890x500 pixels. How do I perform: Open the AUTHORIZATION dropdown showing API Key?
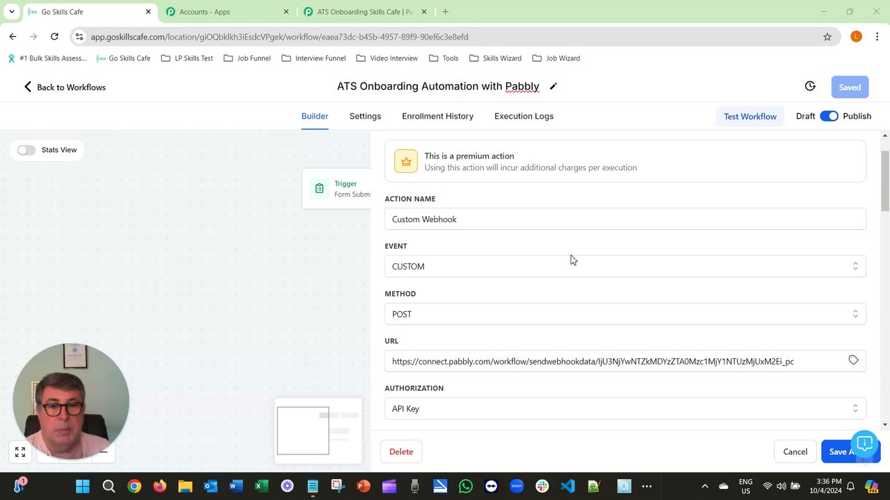point(625,408)
